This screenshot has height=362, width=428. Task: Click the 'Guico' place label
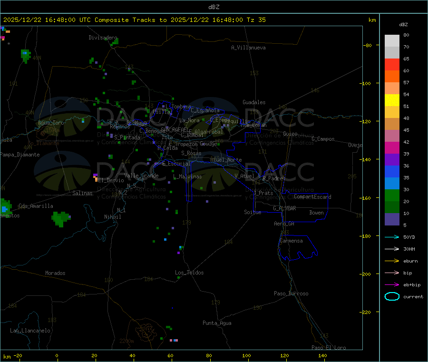point(290,134)
